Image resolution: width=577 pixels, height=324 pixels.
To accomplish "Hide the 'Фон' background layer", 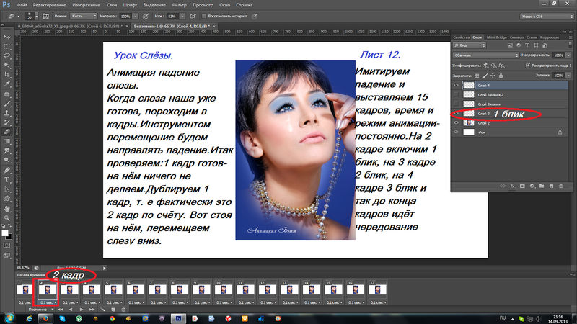I will (x=457, y=132).
